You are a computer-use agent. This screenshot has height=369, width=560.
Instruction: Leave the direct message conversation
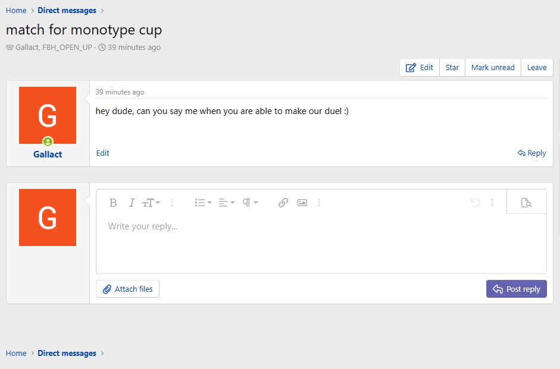[537, 68]
